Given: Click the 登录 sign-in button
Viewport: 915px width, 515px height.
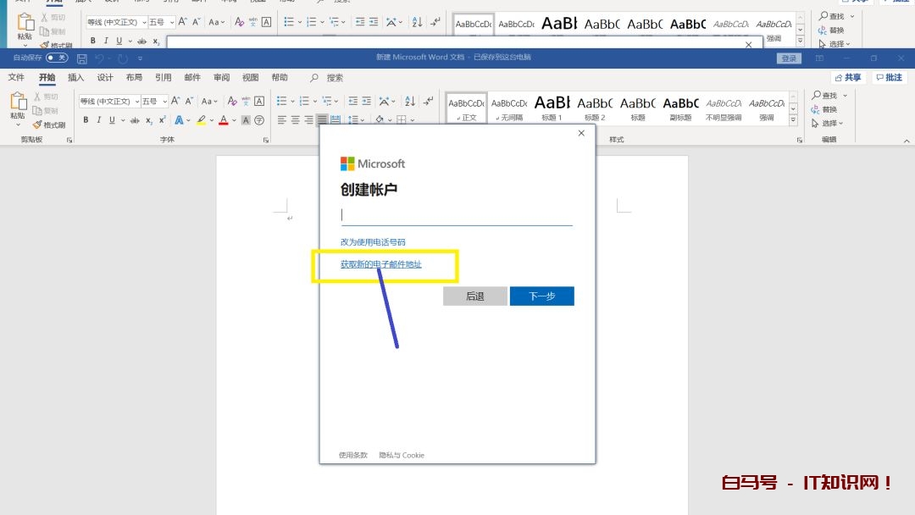Looking at the screenshot, I should [789, 58].
